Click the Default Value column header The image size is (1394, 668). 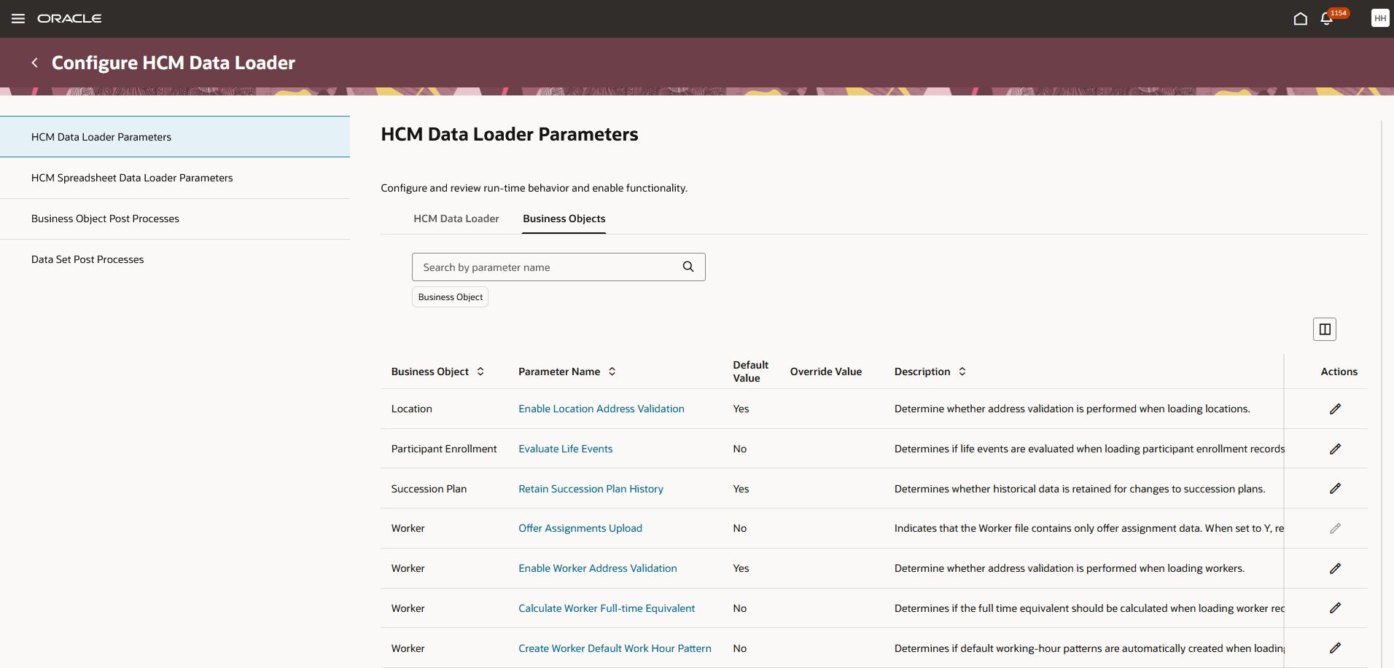[750, 372]
